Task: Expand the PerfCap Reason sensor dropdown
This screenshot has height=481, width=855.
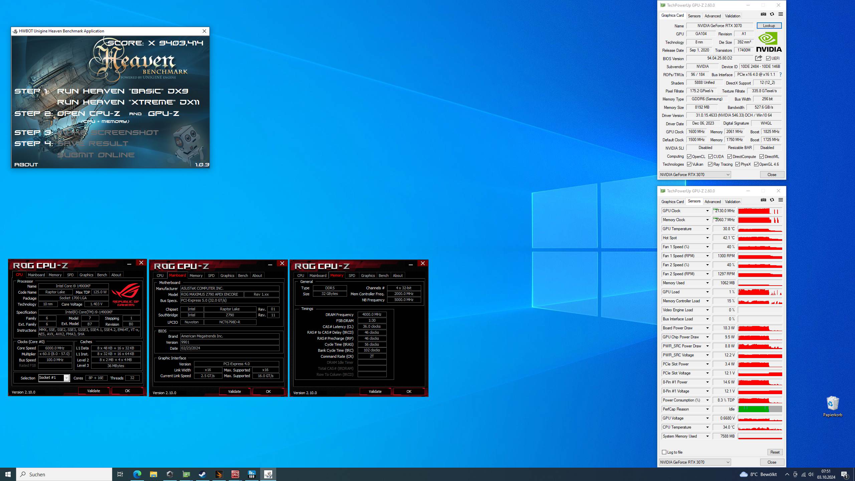Action: 707,409
